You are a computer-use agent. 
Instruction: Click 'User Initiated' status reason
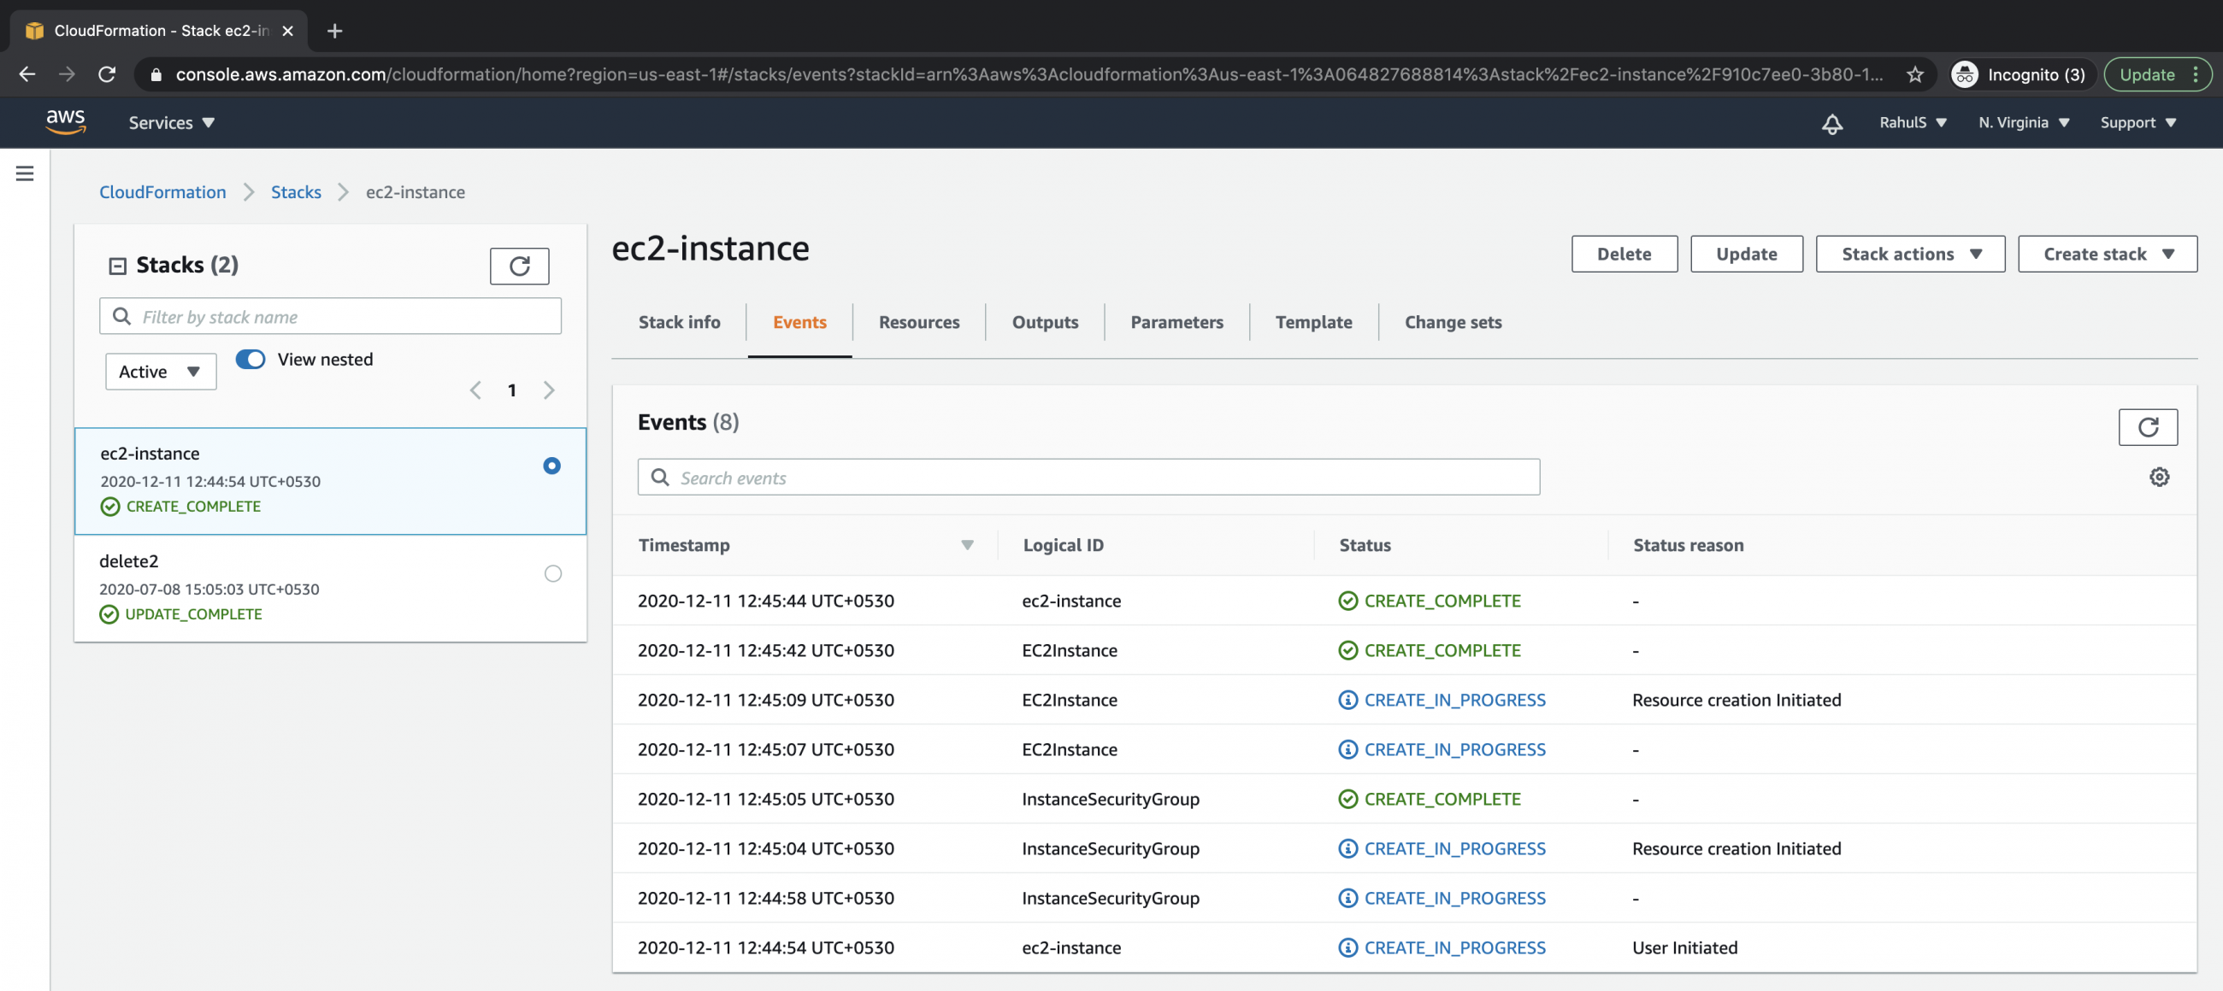point(1684,948)
